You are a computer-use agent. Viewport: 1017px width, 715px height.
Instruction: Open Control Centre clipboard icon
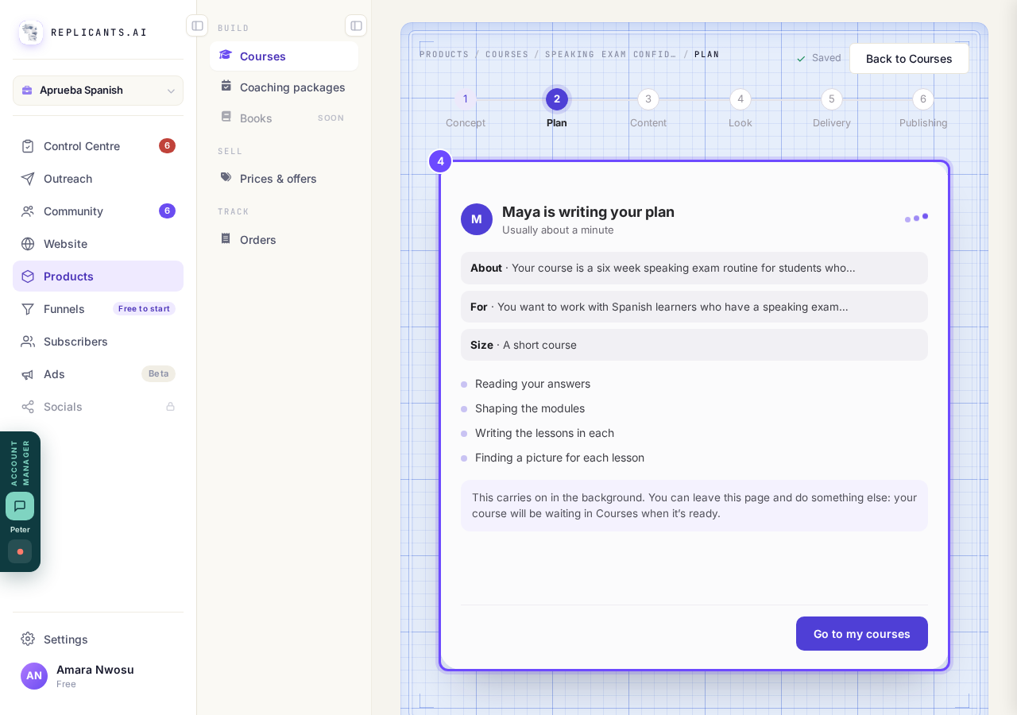pyautogui.click(x=28, y=146)
